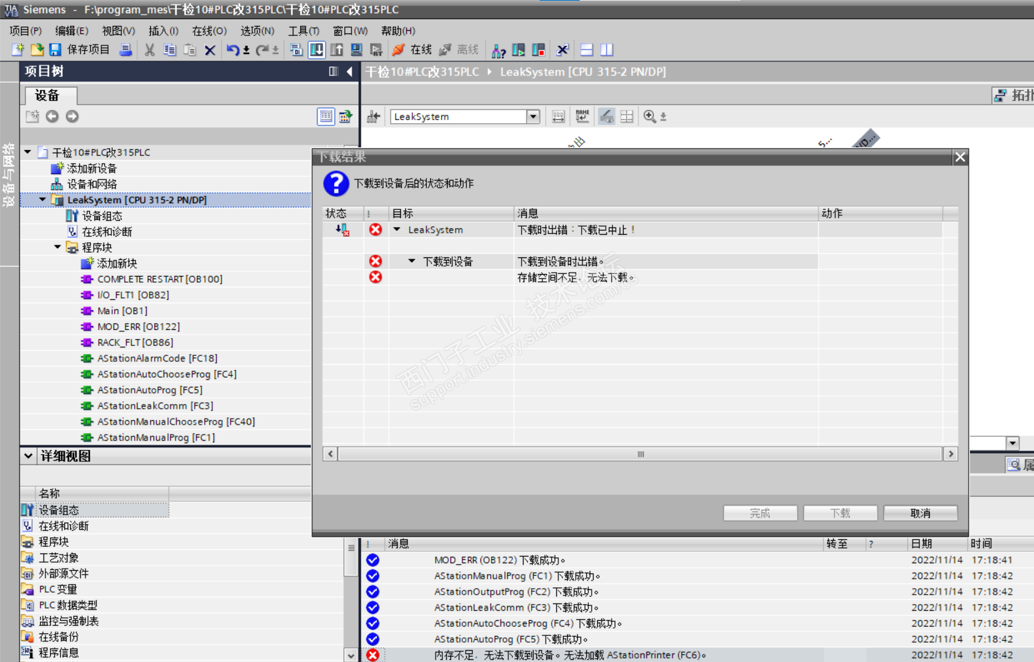Open the 工具(T) menu
1034x662 pixels.
click(304, 31)
